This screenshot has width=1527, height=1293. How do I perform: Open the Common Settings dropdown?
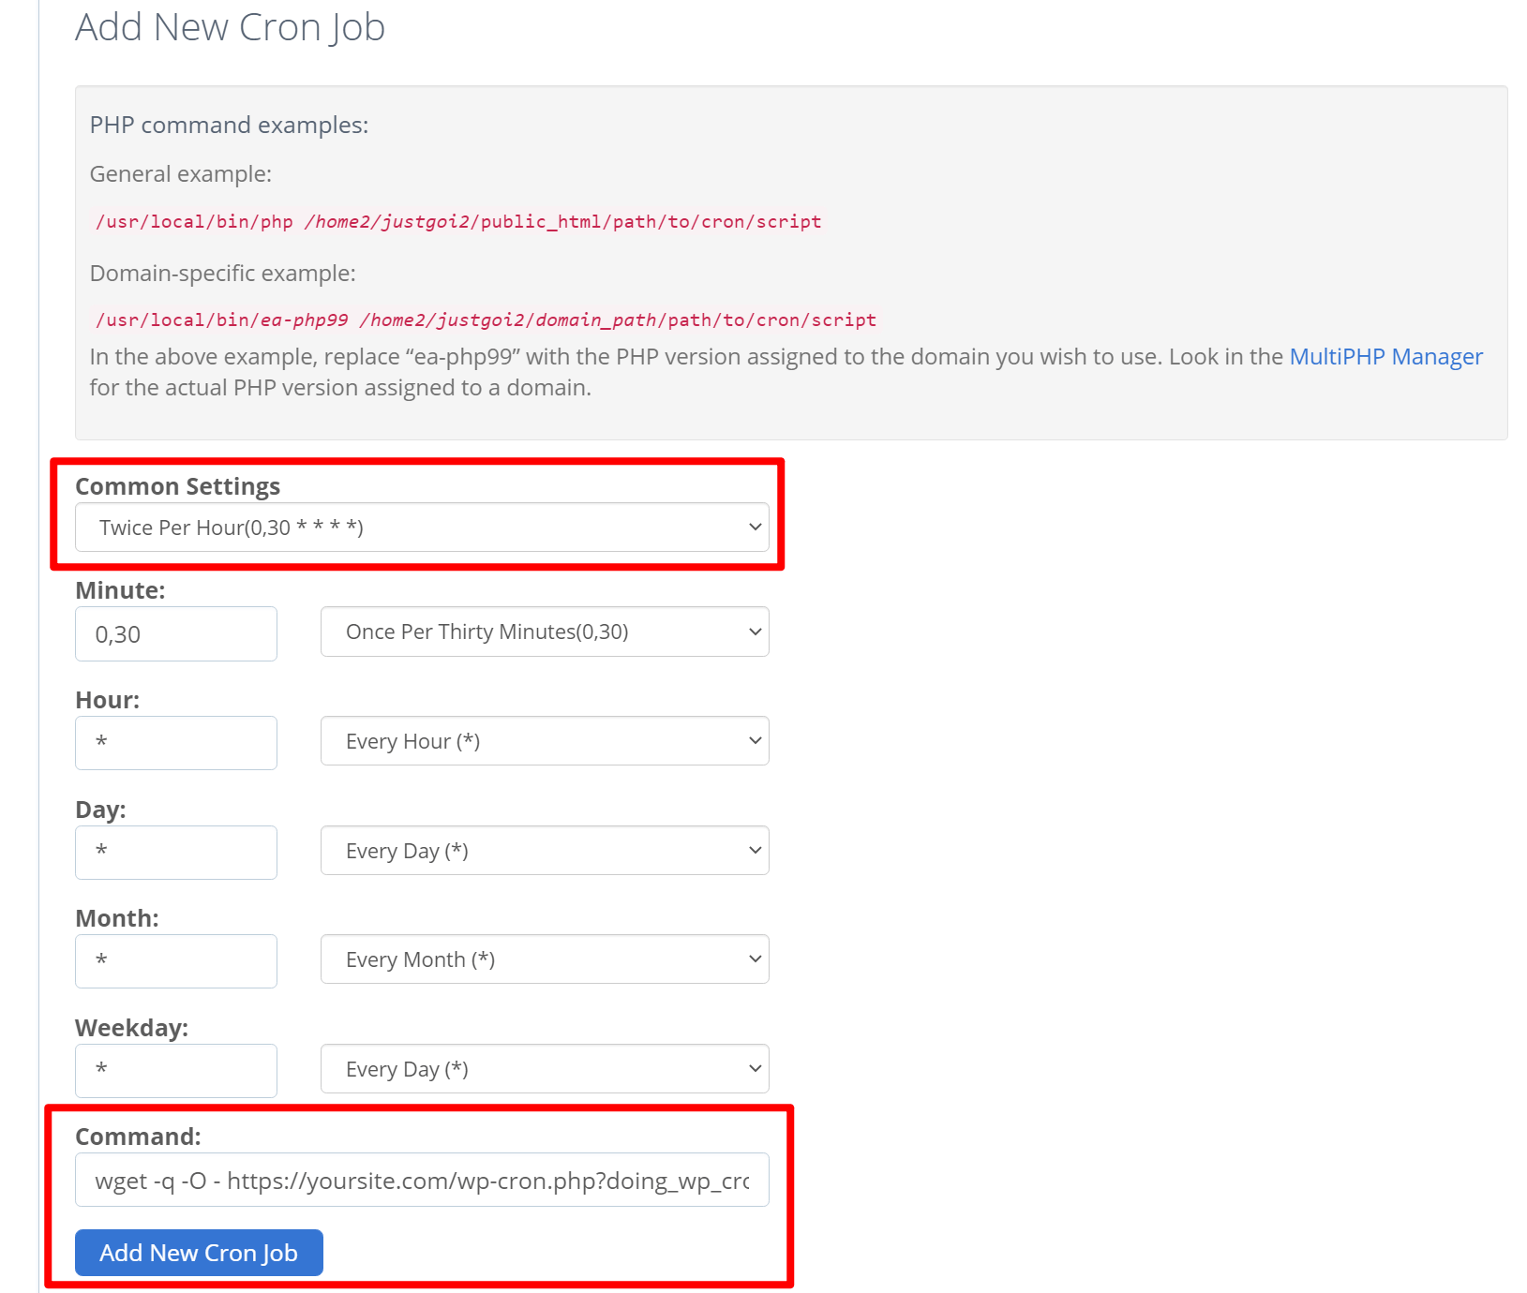pos(422,527)
